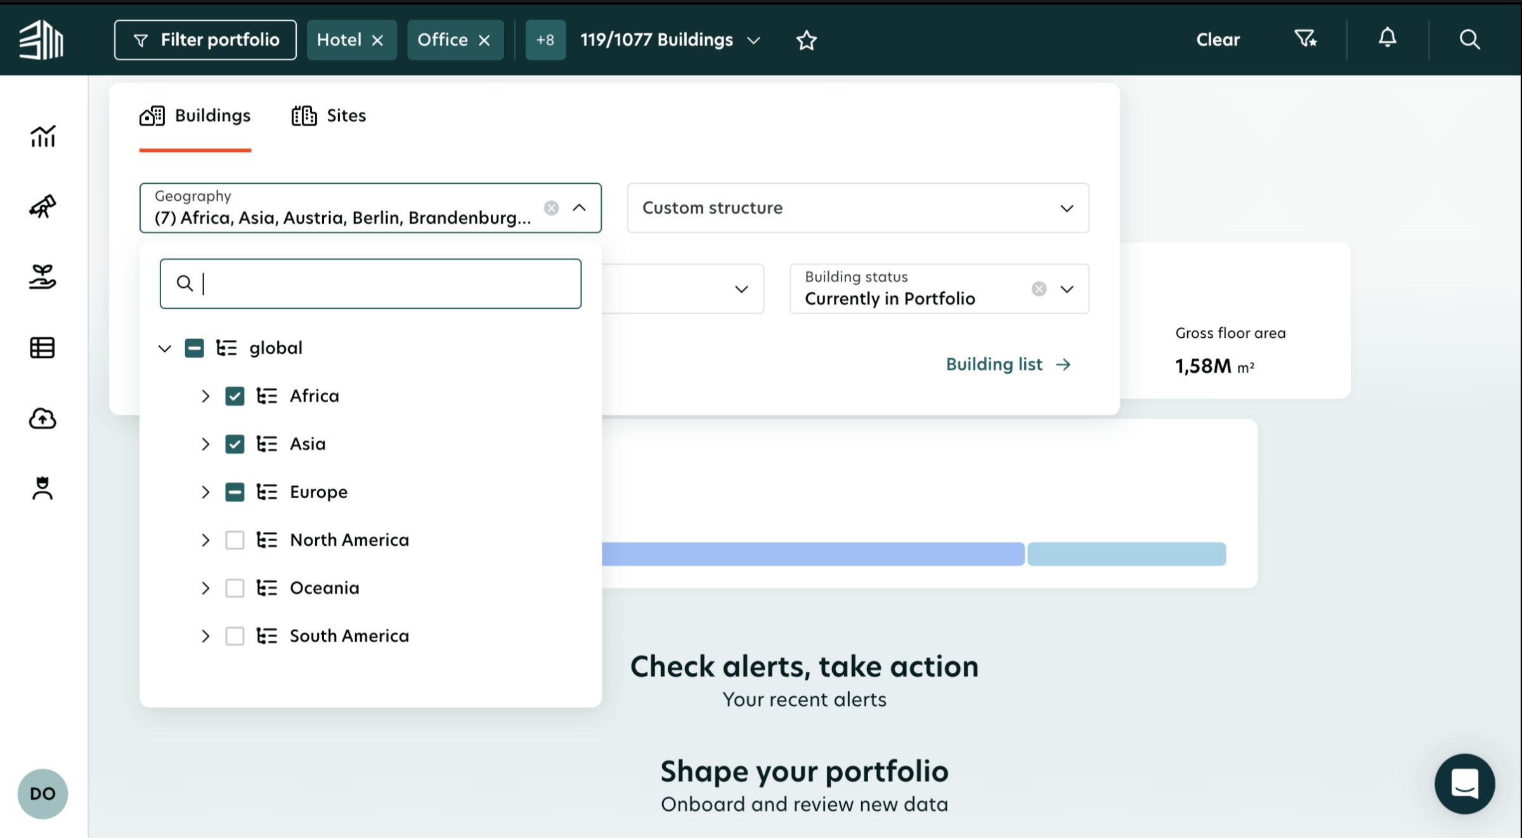
Task: Select the North America label
Action: pos(349,540)
